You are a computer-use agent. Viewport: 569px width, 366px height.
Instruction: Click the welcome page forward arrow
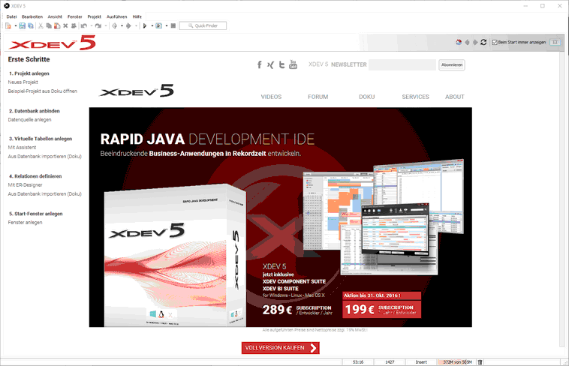coord(475,43)
